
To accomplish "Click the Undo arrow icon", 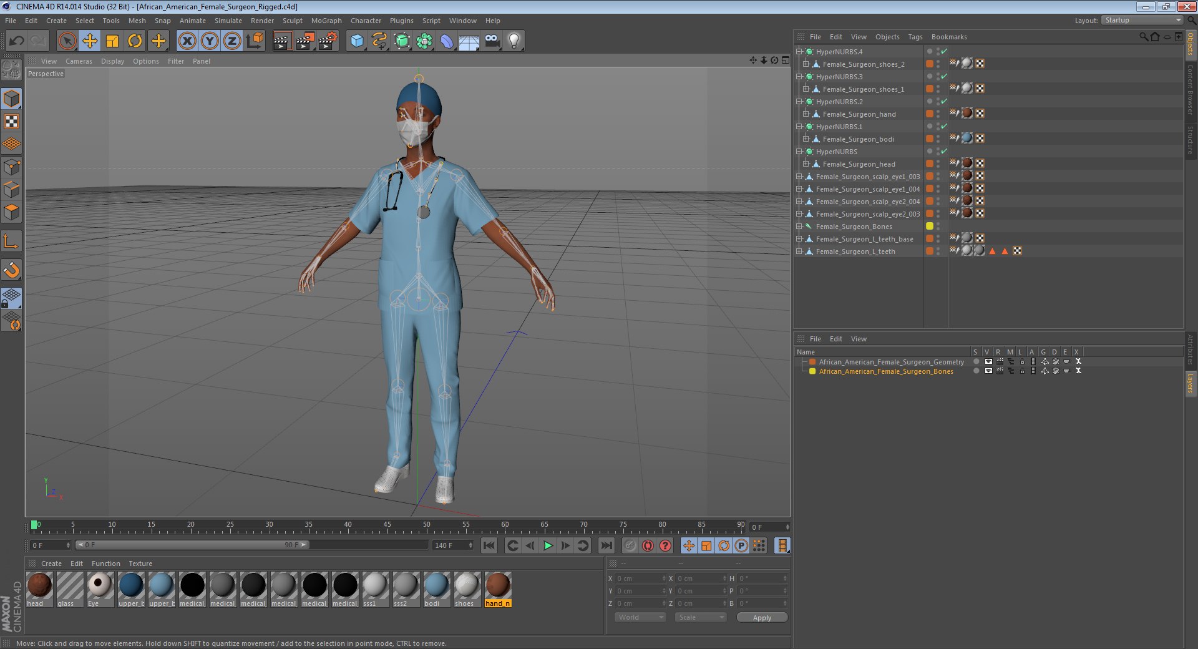I will coord(17,41).
